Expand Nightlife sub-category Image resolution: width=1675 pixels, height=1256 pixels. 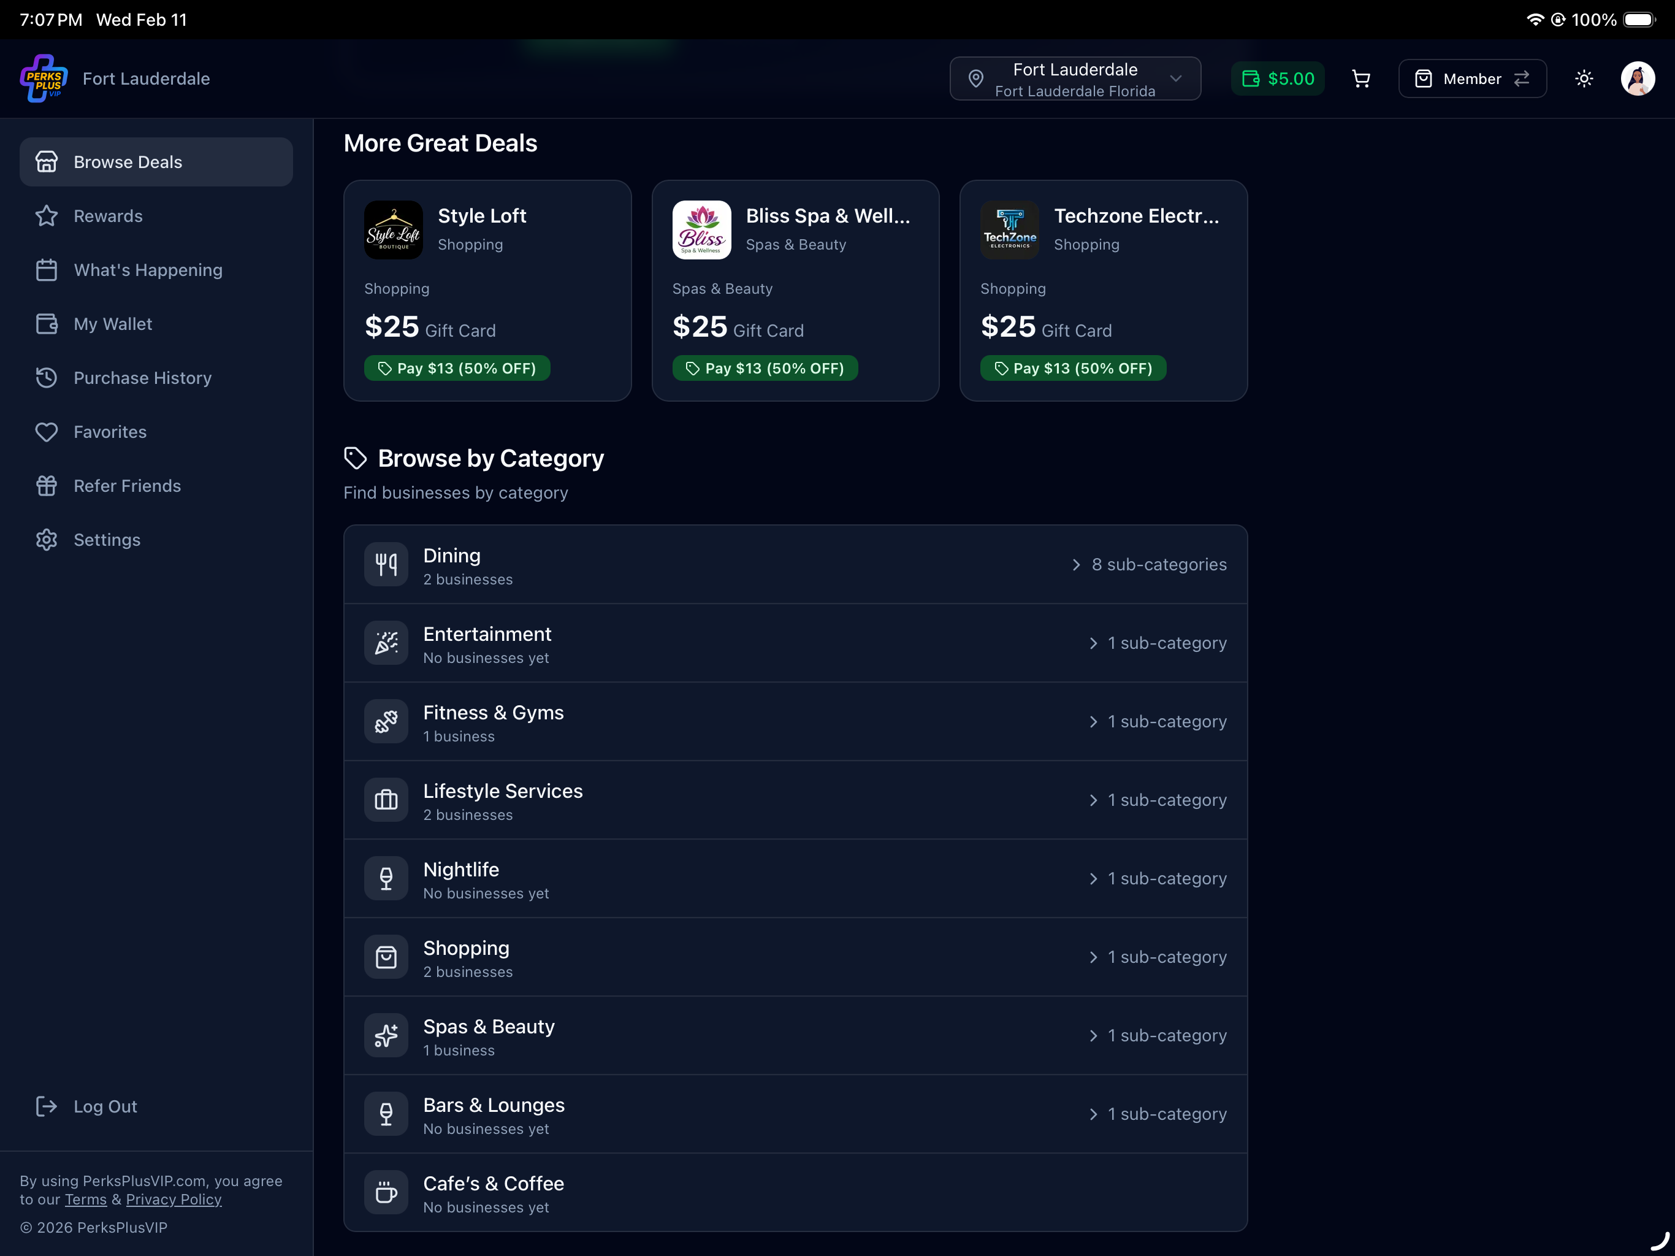coord(1158,879)
